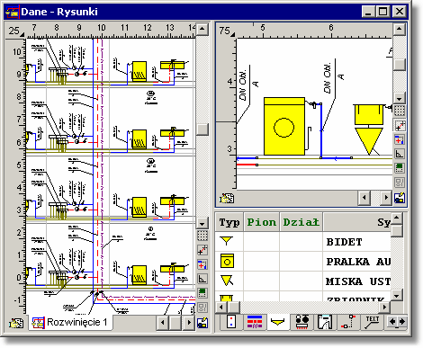423x348 pixels.
Task: Click the Pion column header
Action: [262, 222]
